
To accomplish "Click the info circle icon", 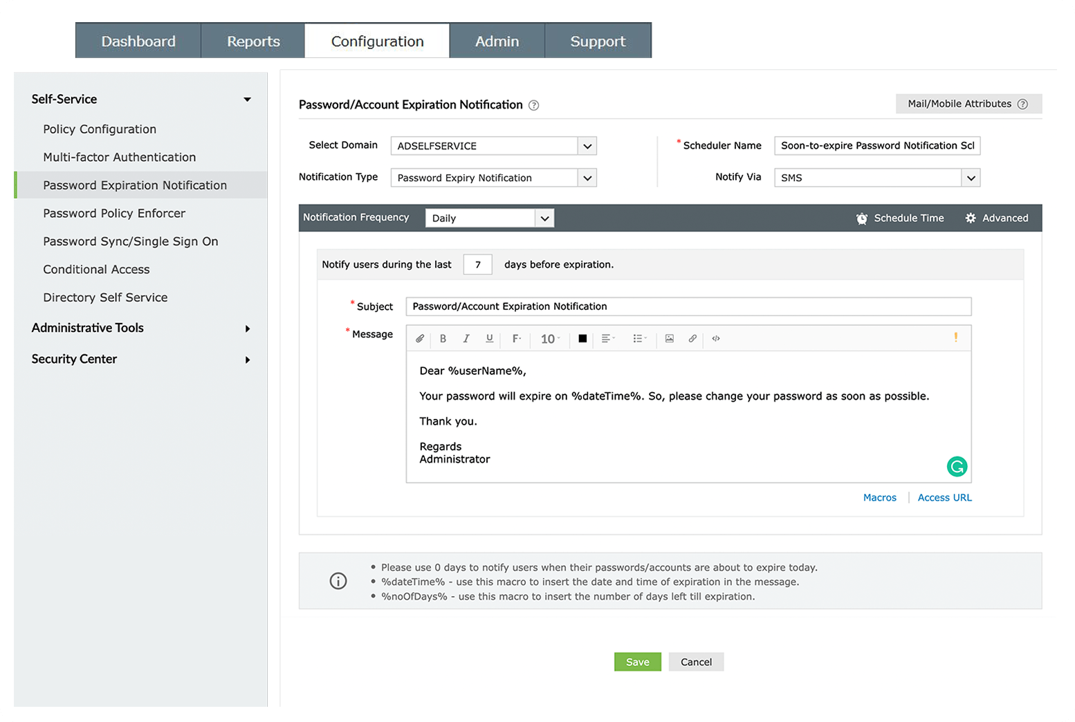I will pyautogui.click(x=338, y=581).
